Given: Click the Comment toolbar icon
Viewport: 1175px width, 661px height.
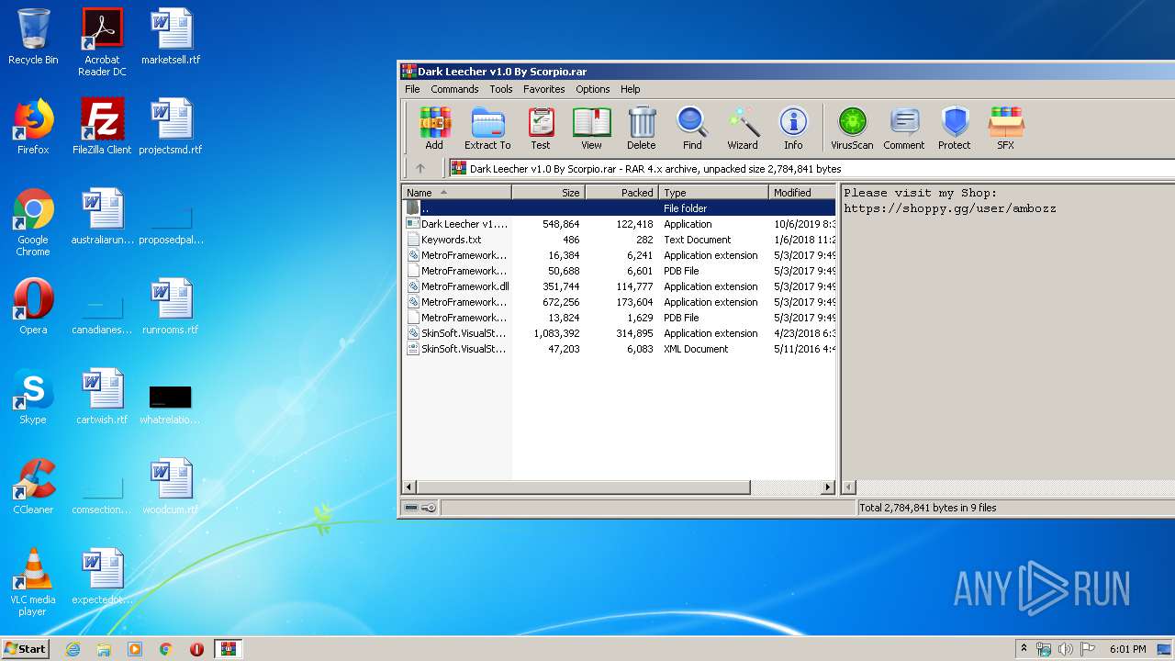Looking at the screenshot, I should tap(904, 129).
